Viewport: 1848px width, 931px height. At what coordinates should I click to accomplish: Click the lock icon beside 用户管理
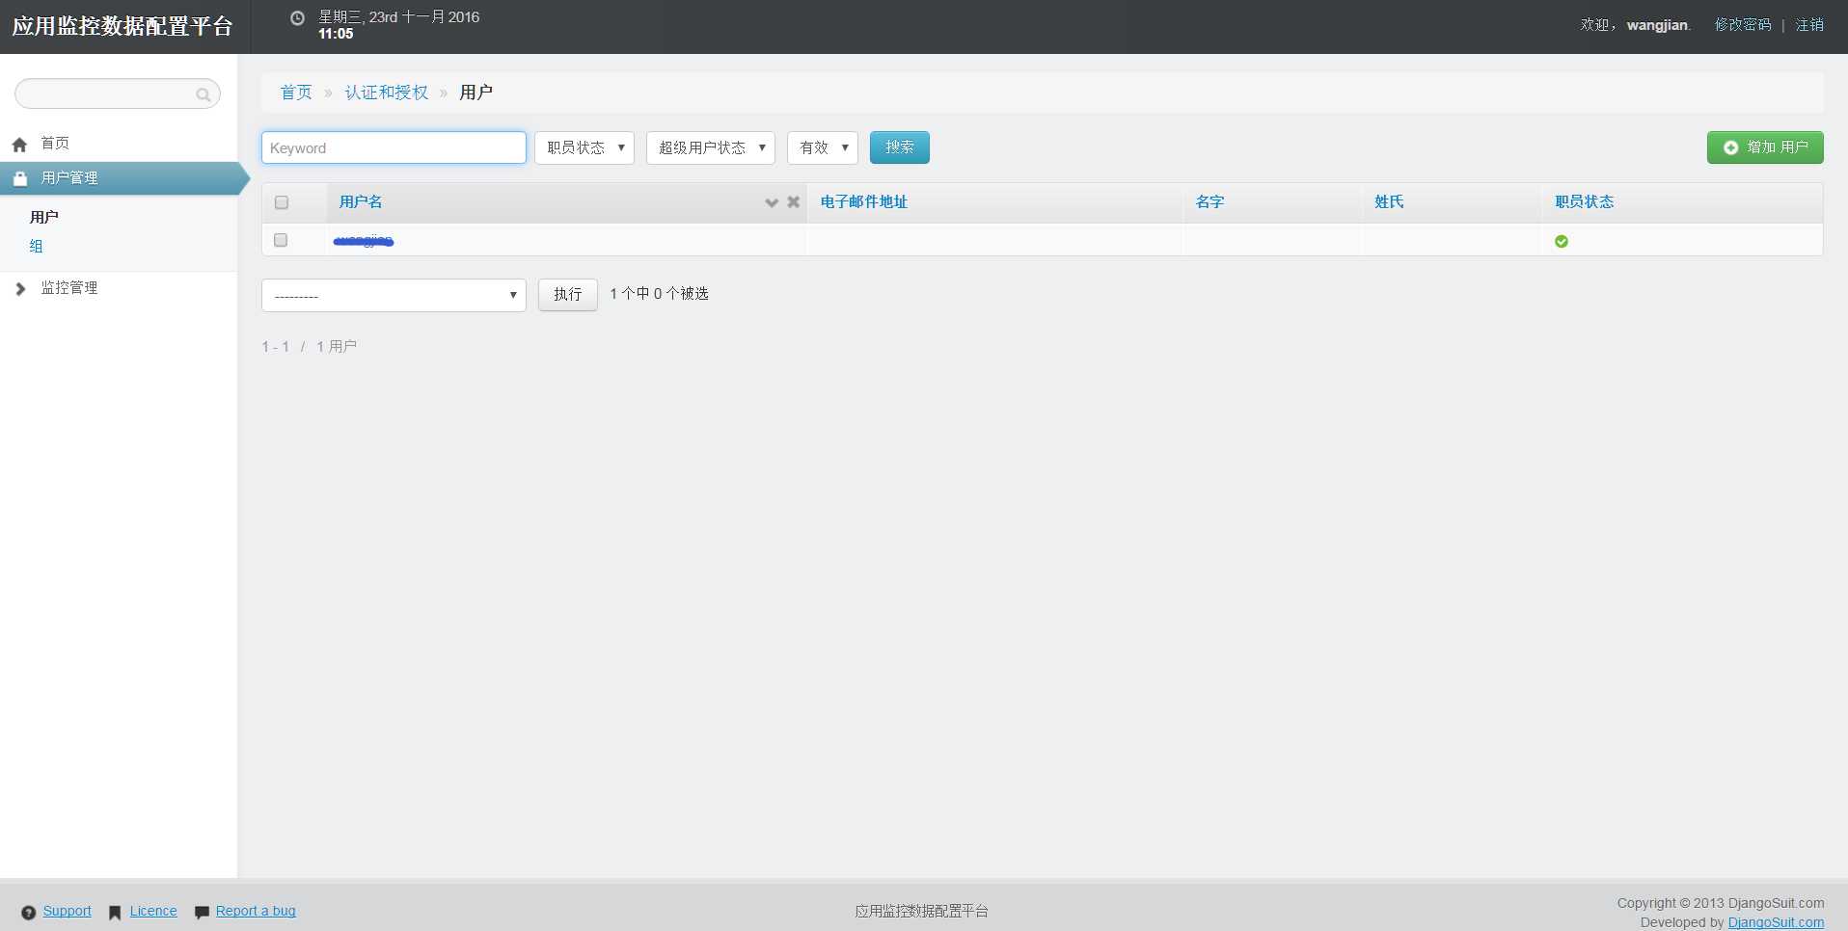click(19, 178)
